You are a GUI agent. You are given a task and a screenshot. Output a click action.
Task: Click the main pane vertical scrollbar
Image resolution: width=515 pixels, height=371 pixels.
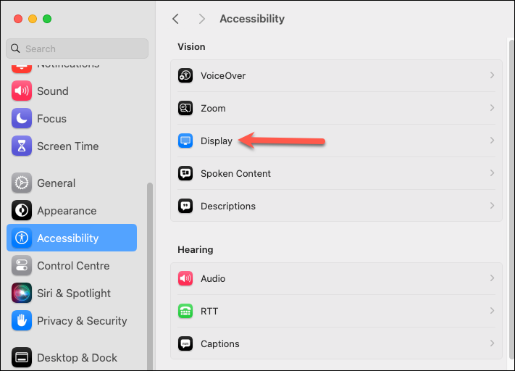click(x=511, y=199)
